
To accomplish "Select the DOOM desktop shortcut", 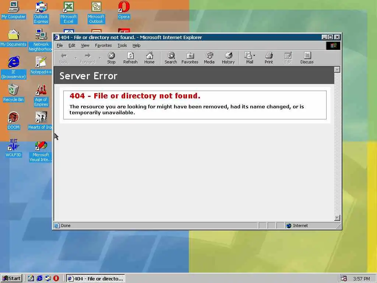I will [x=14, y=121].
